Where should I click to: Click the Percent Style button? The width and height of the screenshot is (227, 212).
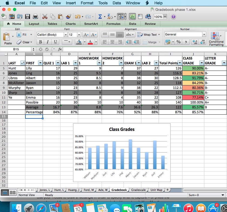178,42
